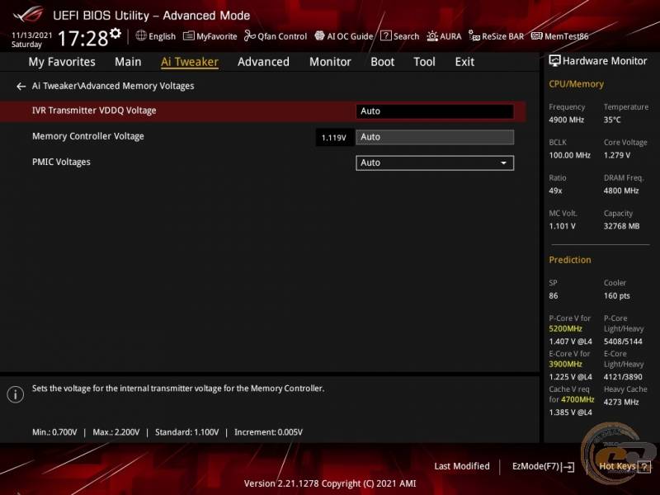Viewport: 660px width, 495px height.
Task: Open the Search tool
Action: [400, 36]
